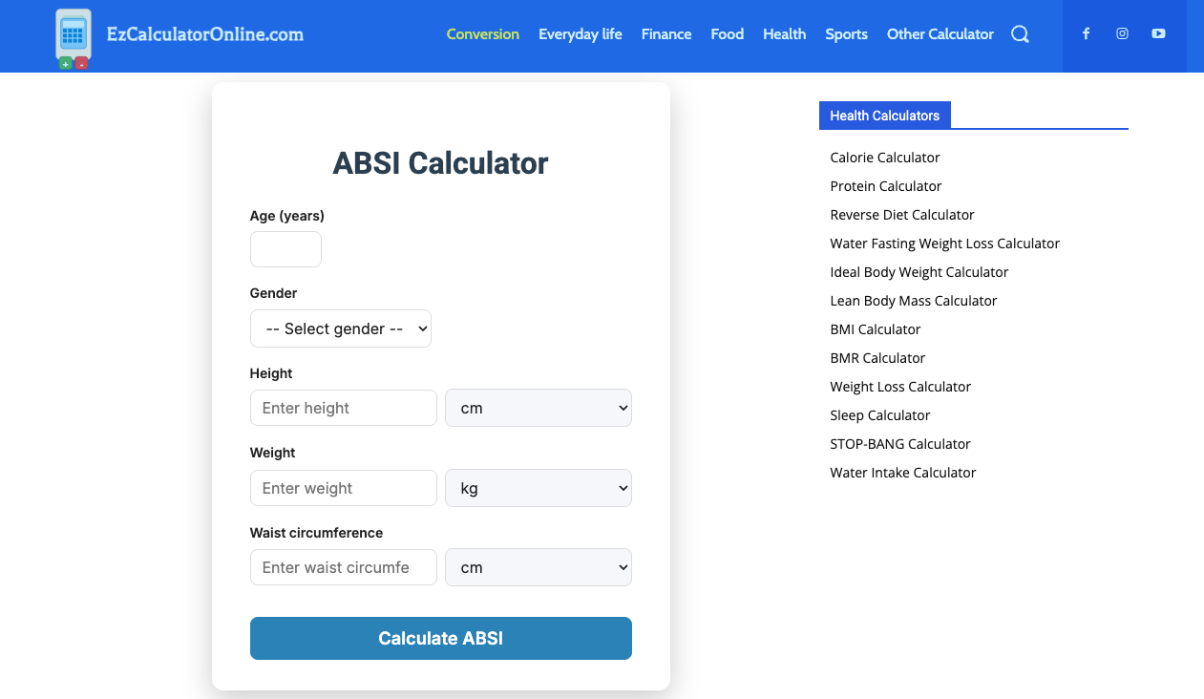Focus the Age (years) input field

(x=285, y=249)
